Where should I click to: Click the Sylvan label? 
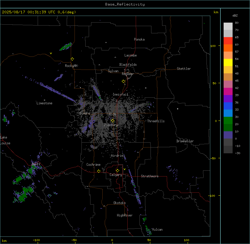pos(113,71)
